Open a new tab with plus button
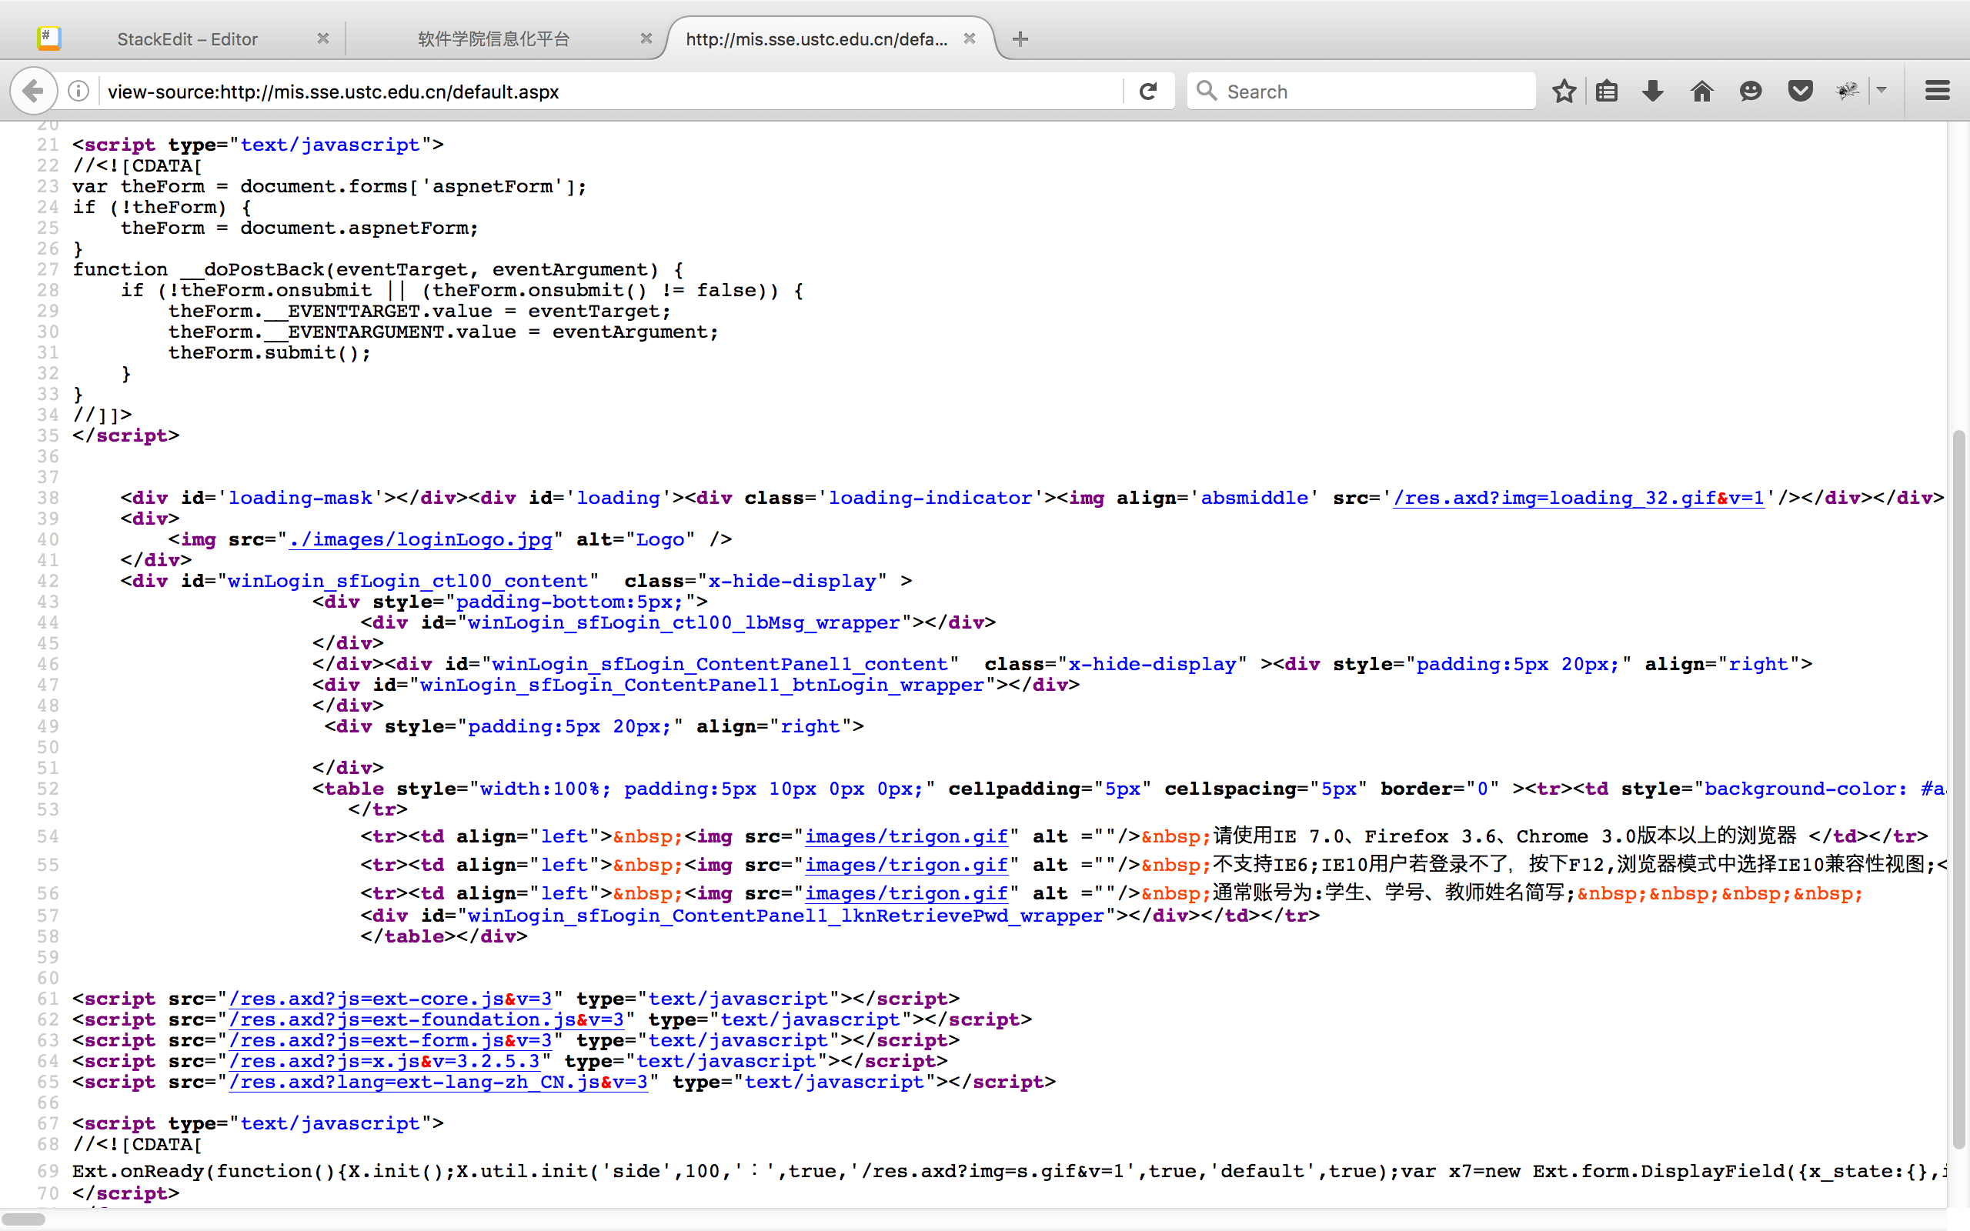The image size is (1970, 1231). click(x=1020, y=39)
